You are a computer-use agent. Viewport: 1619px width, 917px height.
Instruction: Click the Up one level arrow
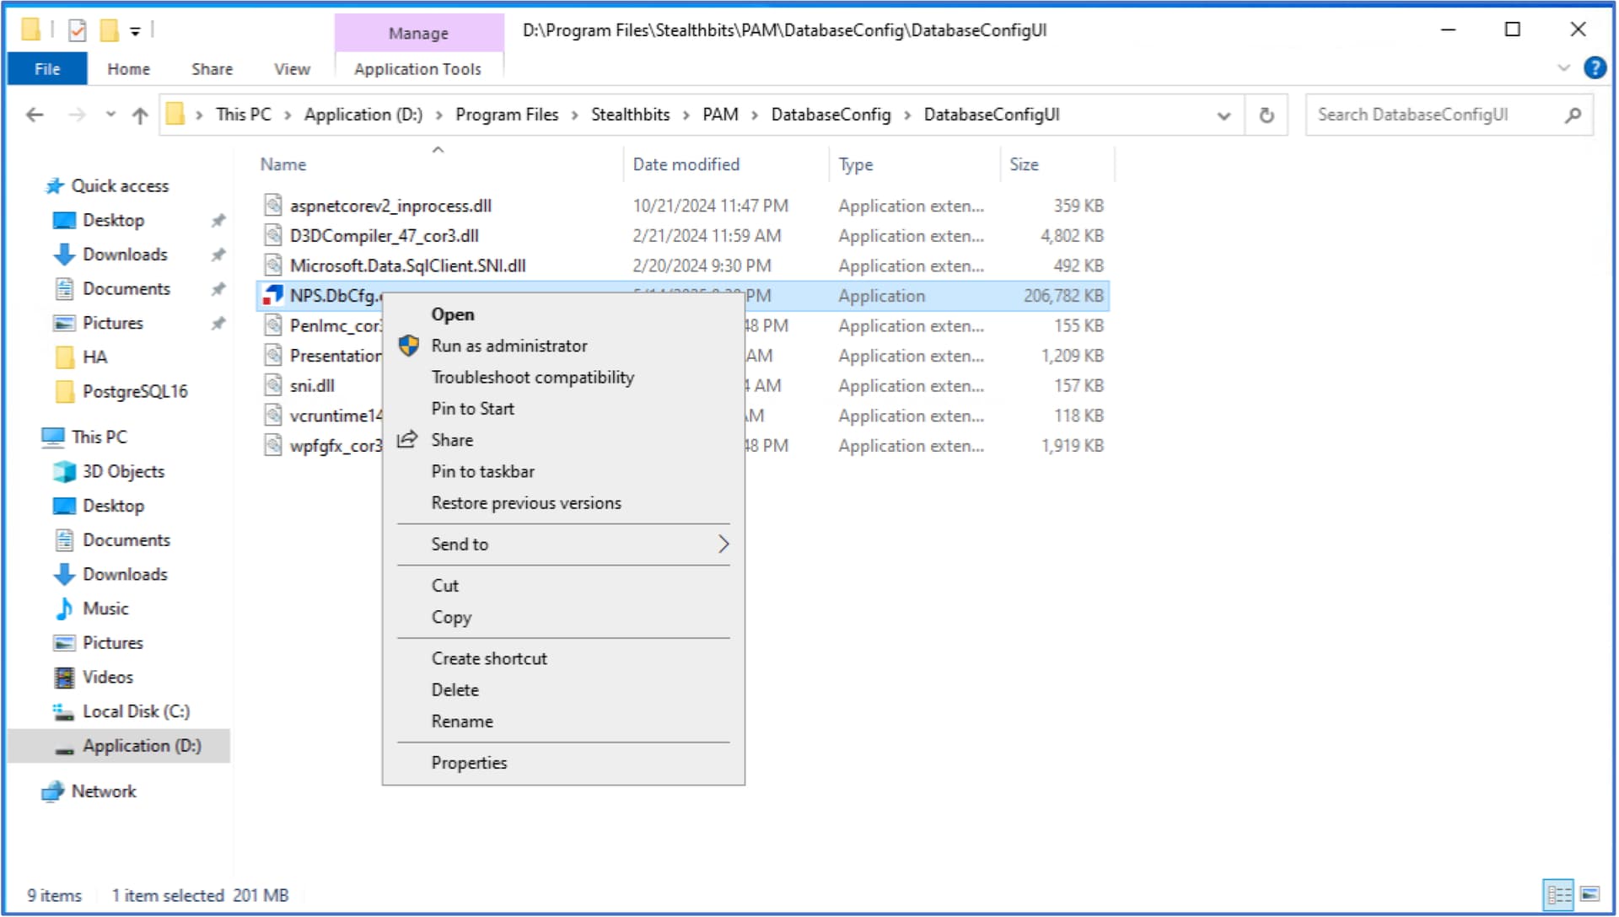[140, 115]
